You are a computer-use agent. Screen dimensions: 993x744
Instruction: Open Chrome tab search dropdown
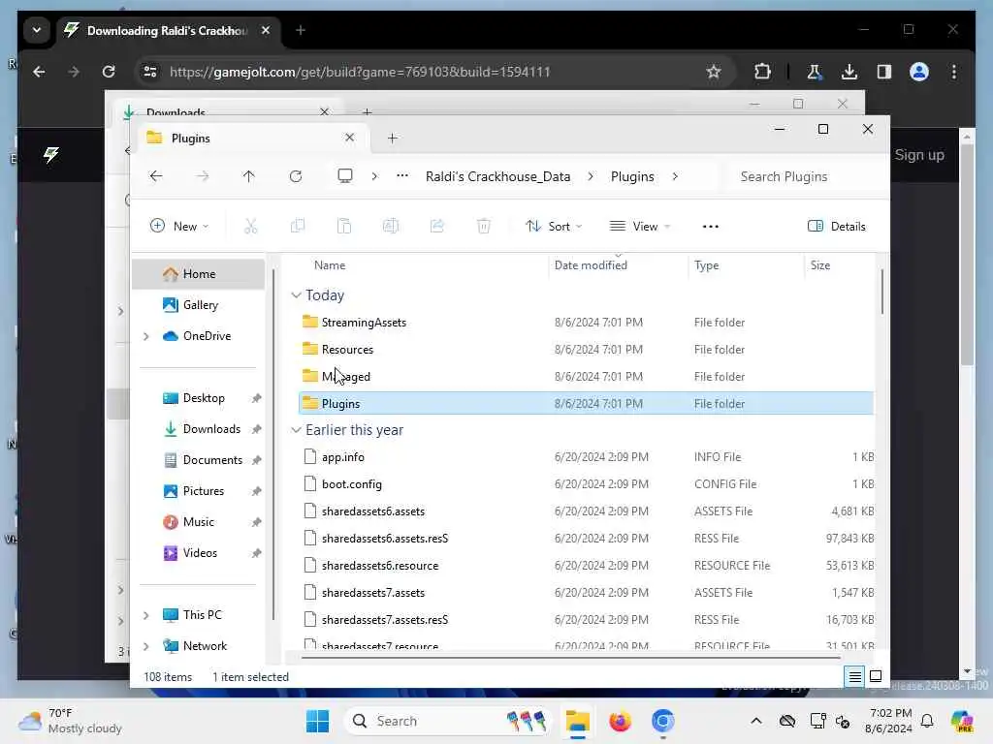37,30
